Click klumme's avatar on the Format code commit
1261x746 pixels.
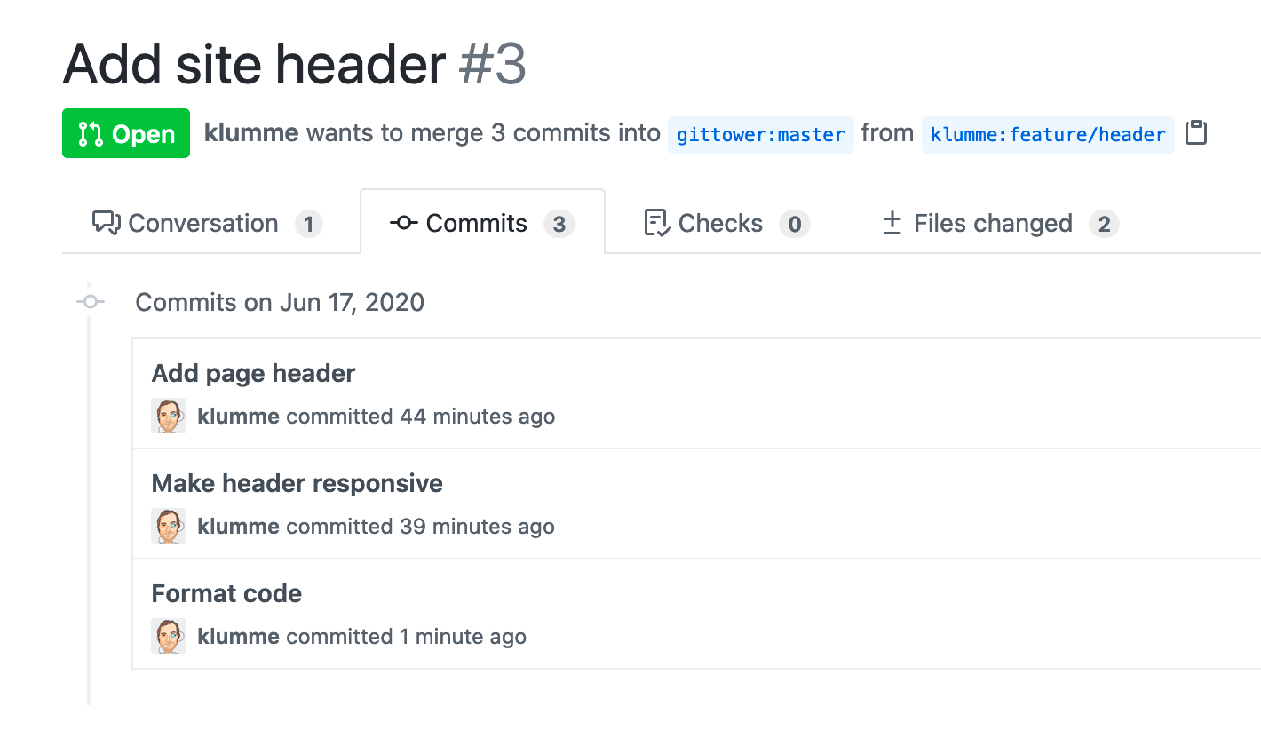pyautogui.click(x=169, y=636)
